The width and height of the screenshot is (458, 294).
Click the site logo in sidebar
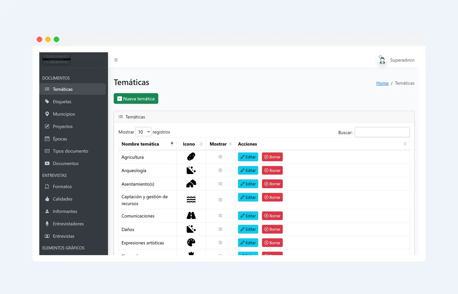point(57,59)
